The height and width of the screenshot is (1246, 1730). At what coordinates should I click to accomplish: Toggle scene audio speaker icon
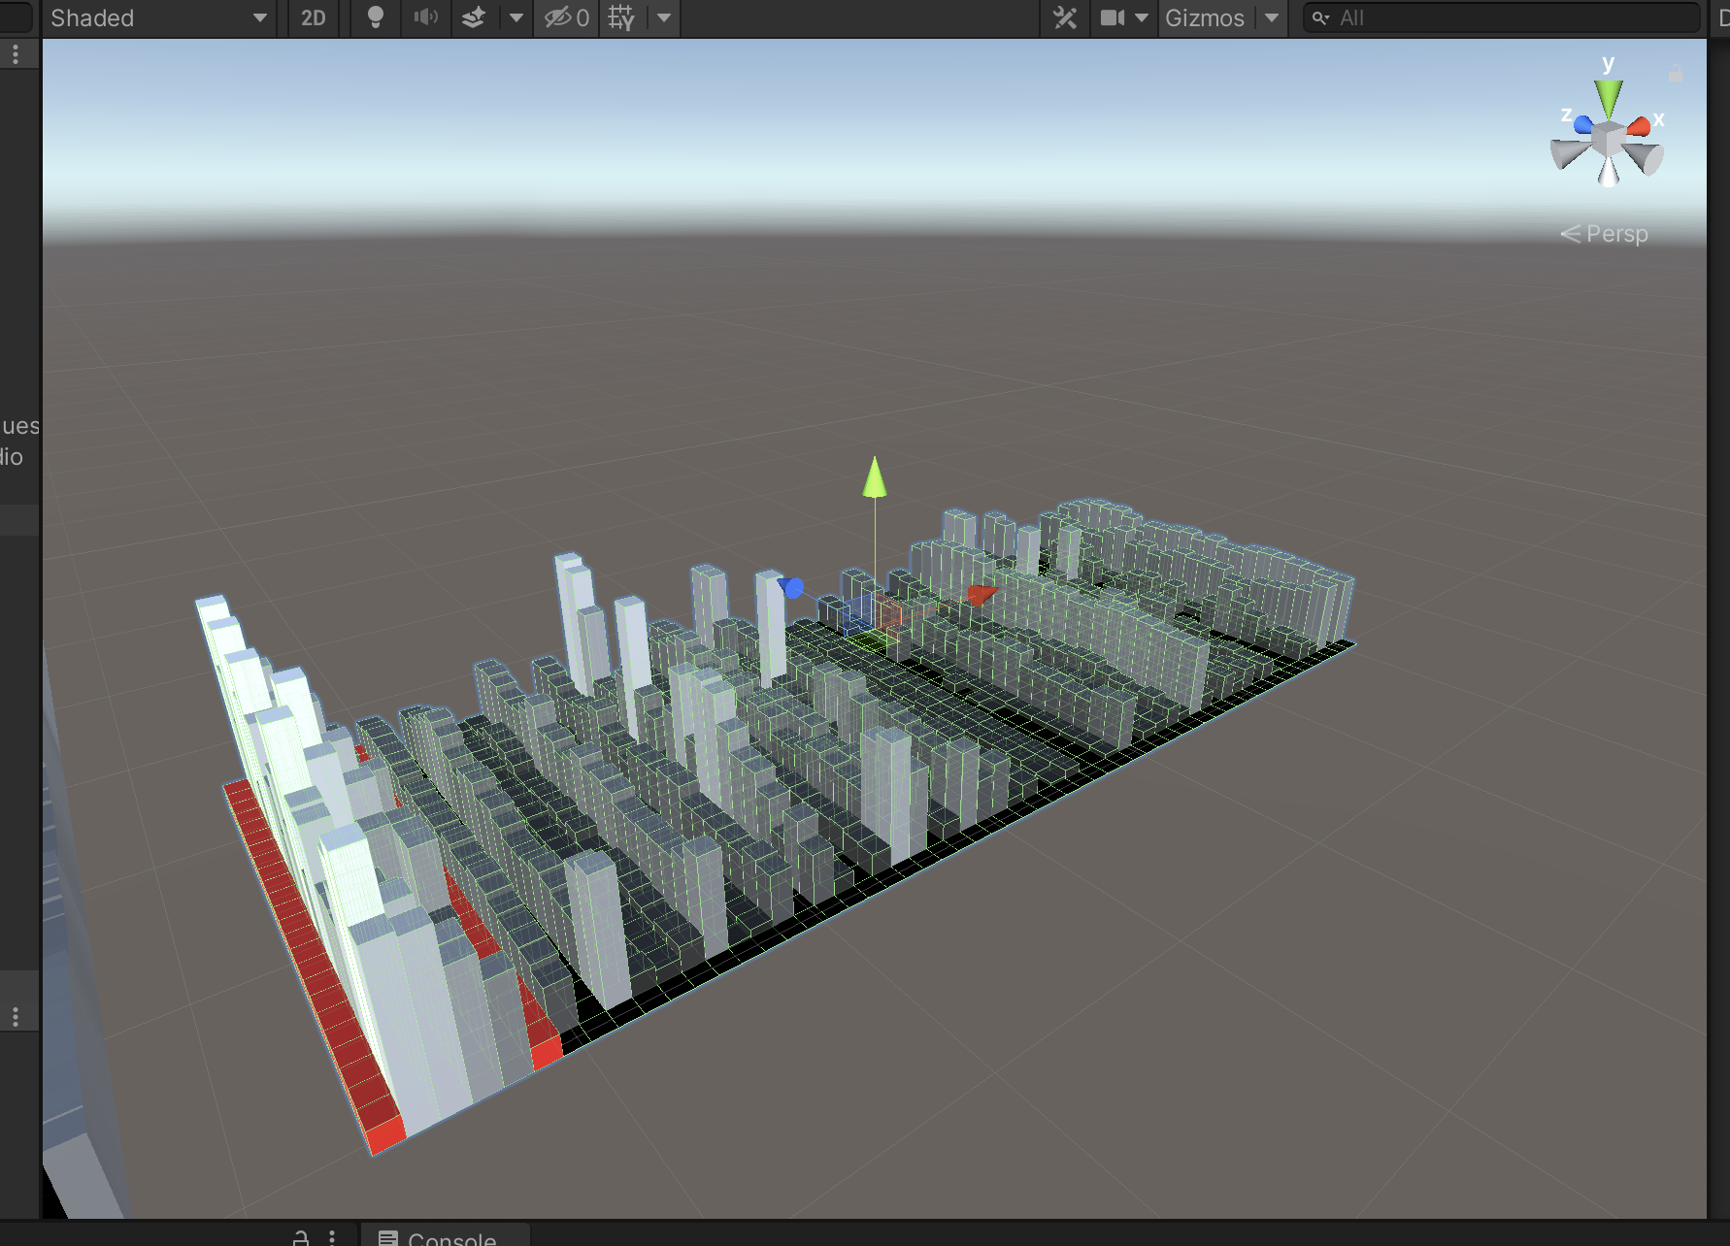pyautogui.click(x=426, y=17)
